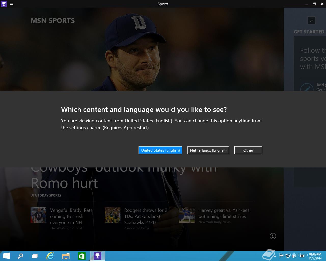Open the search magnifier in MSN Sports
Screen dimensions: 326x261
coord(311,20)
